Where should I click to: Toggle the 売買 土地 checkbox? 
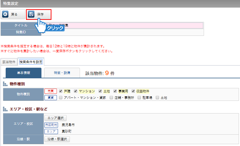tap(100, 91)
